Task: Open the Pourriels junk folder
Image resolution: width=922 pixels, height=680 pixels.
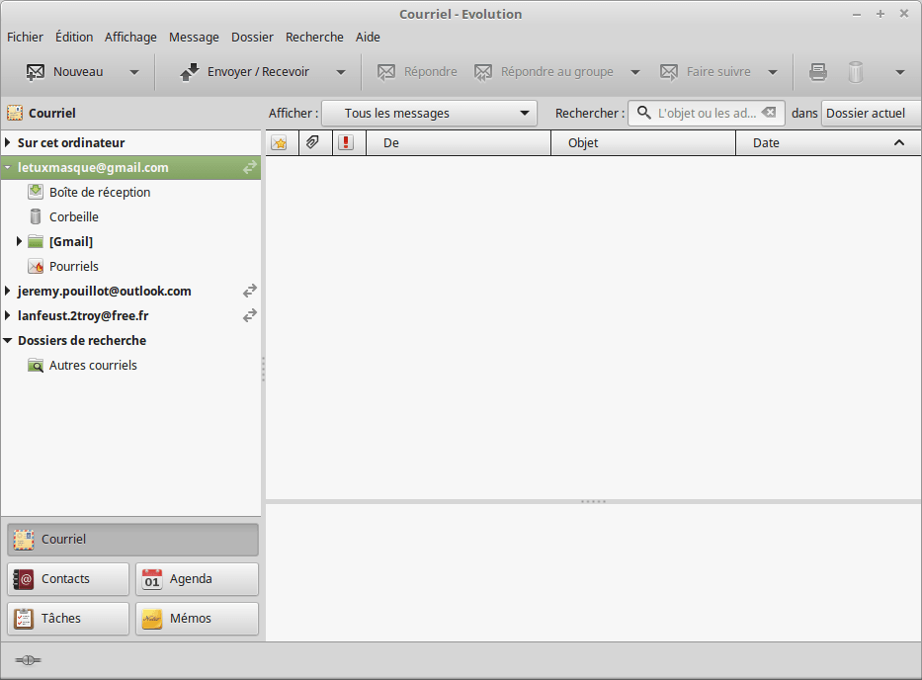Action: (x=73, y=266)
